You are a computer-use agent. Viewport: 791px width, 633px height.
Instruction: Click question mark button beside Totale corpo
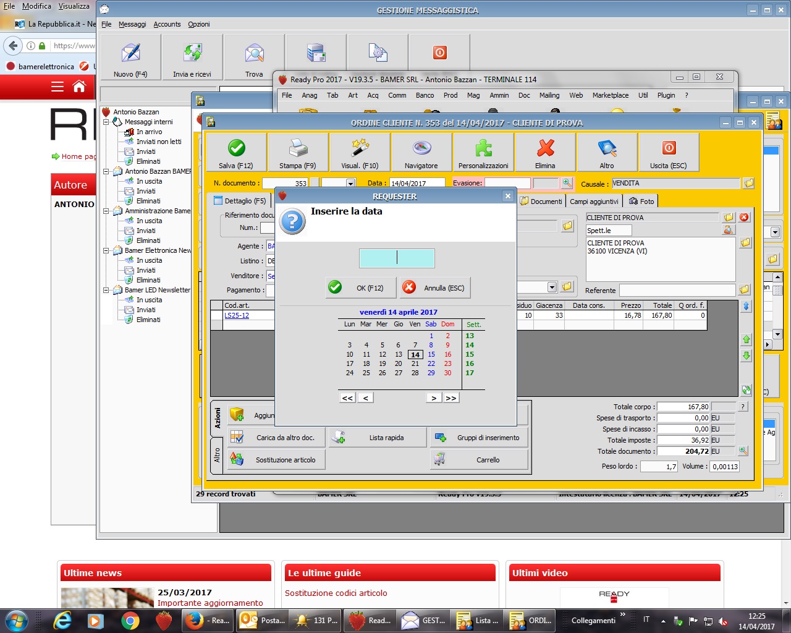(743, 407)
